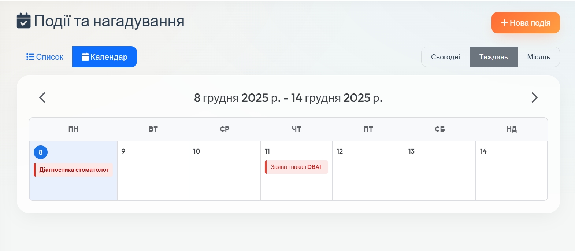Click the day cell for 14 under НД

coord(511,176)
